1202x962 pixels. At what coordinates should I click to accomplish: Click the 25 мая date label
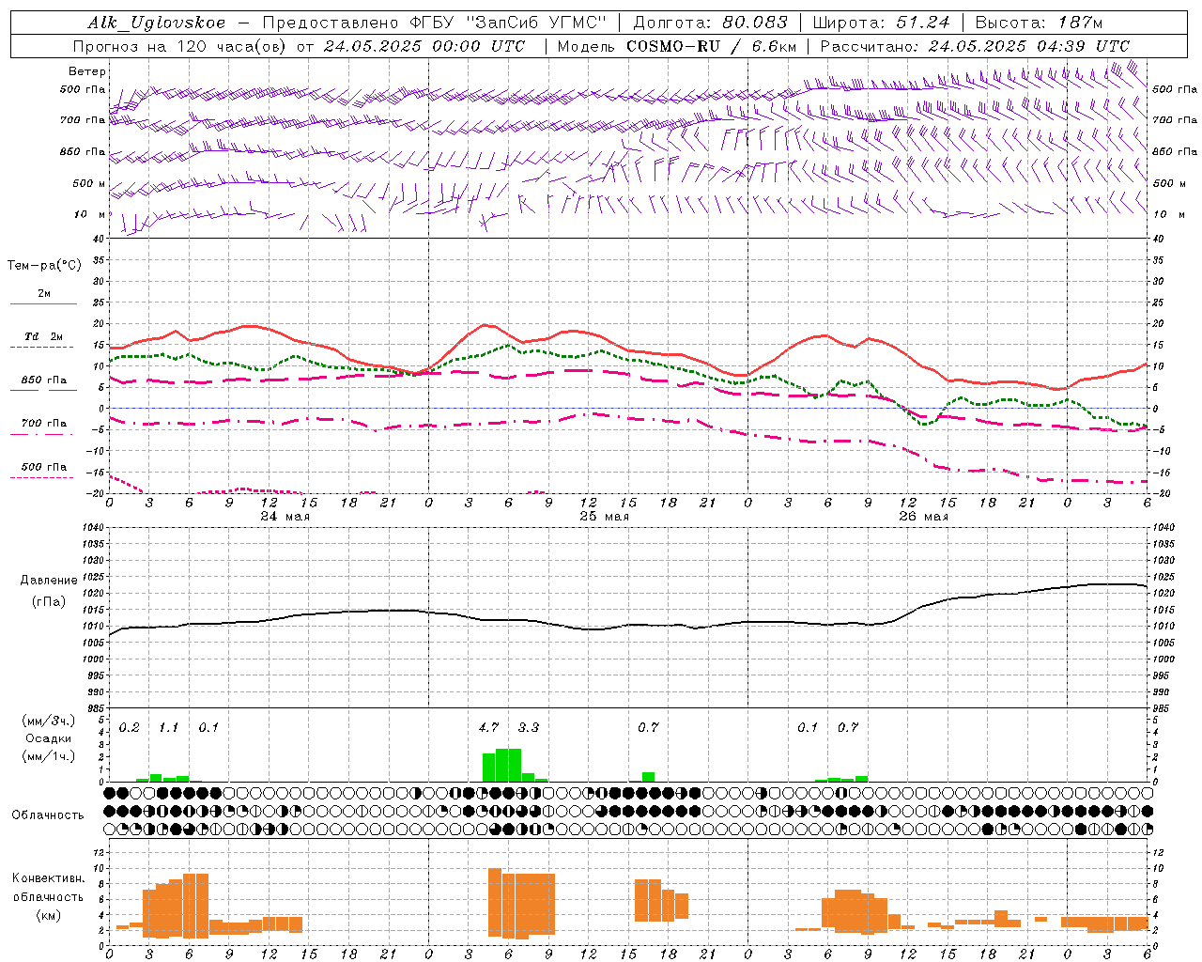pos(604,517)
